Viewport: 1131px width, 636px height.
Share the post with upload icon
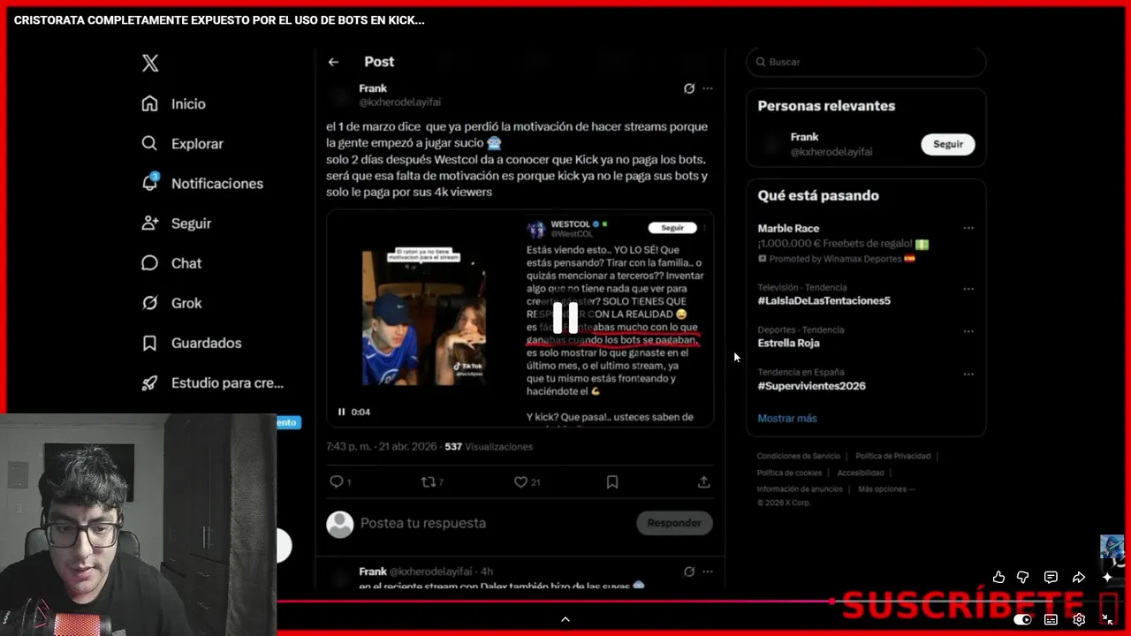point(703,481)
